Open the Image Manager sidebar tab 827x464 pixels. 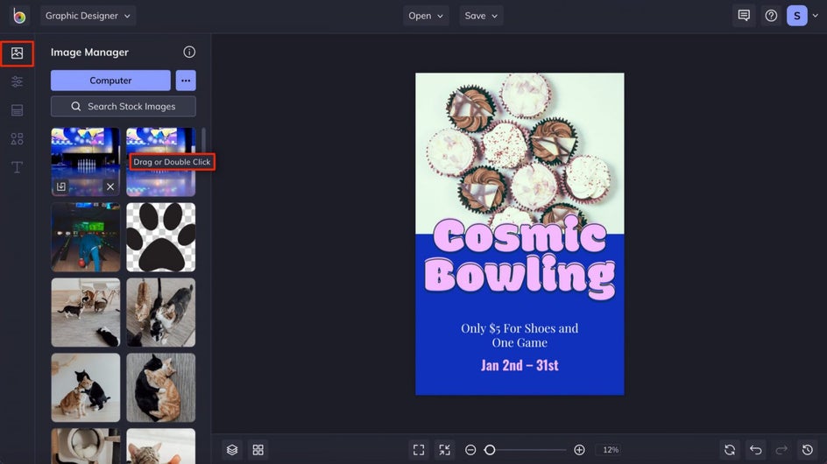coord(17,53)
